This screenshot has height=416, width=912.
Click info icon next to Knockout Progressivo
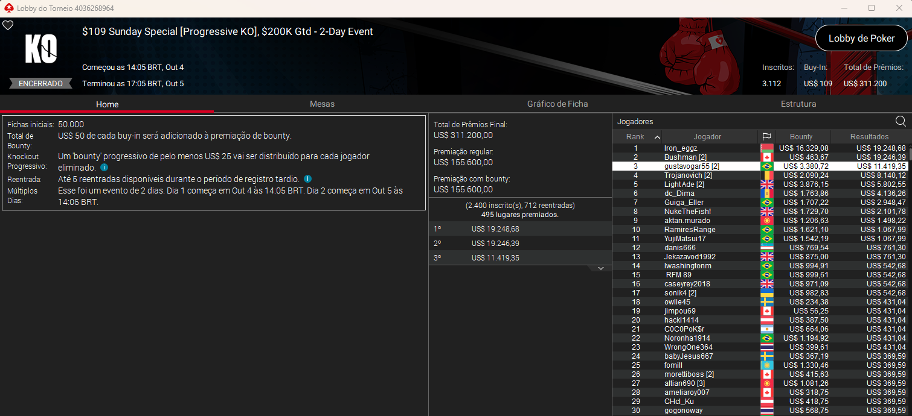104,167
